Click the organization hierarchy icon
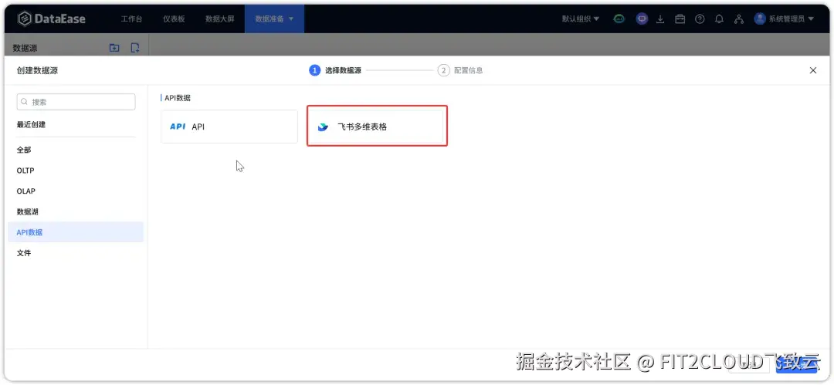The width and height of the screenshot is (834, 385). (x=739, y=19)
